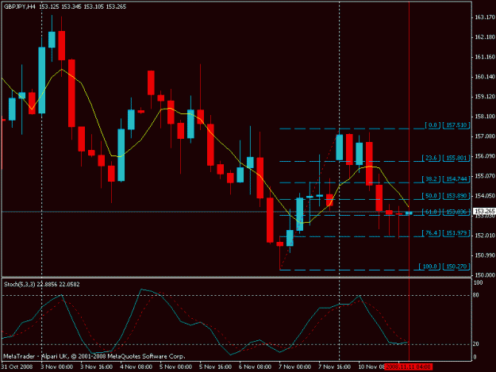Click the 150.990 price scale label
Viewport: 496px width, 372px height.
tap(485, 255)
